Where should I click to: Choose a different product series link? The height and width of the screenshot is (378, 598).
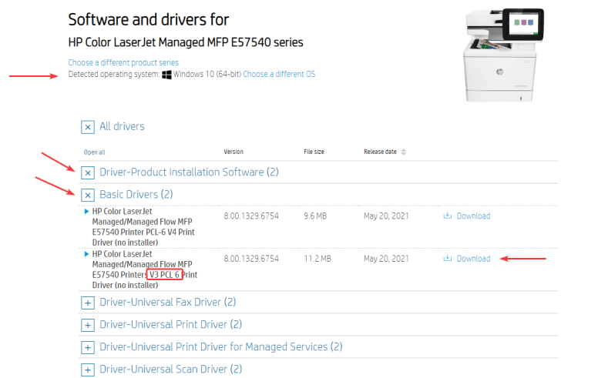123,62
